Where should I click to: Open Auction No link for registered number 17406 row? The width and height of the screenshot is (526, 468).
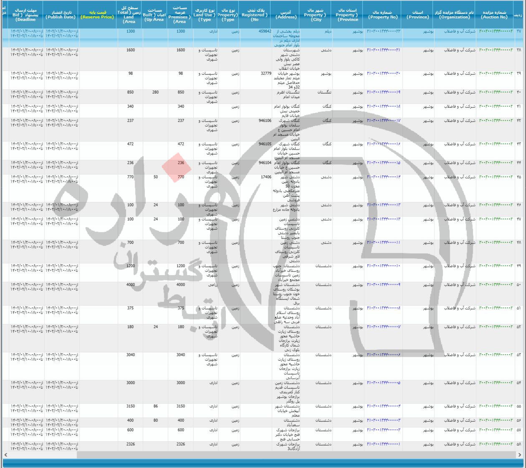[496, 177]
